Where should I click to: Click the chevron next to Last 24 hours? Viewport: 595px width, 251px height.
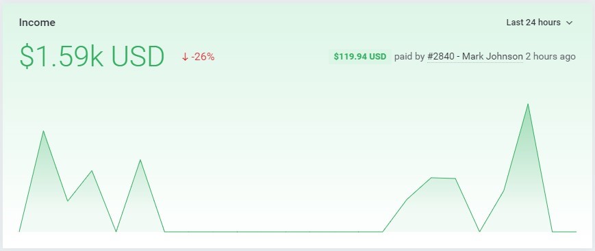click(x=569, y=23)
